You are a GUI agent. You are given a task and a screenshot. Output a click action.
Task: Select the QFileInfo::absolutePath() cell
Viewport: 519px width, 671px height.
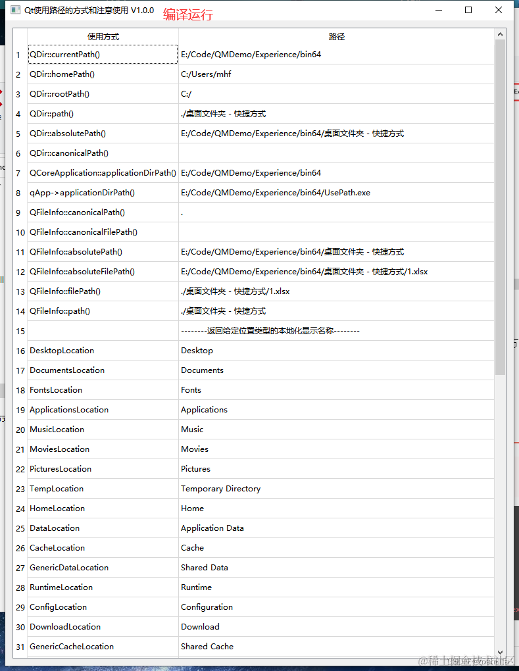103,251
